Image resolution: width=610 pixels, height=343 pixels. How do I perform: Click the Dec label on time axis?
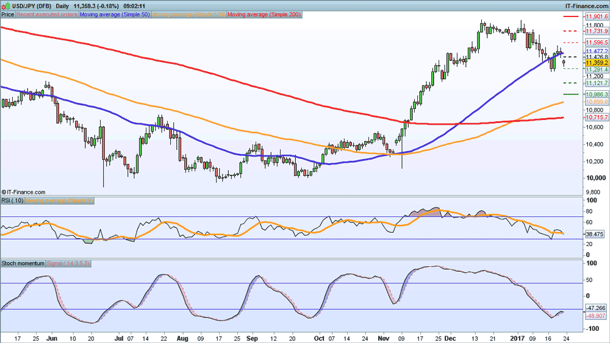coord(450,338)
